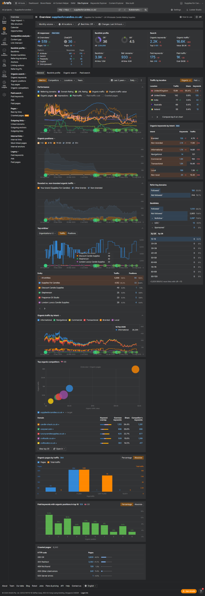Collapse the Performance chart section

[x=142, y=87]
